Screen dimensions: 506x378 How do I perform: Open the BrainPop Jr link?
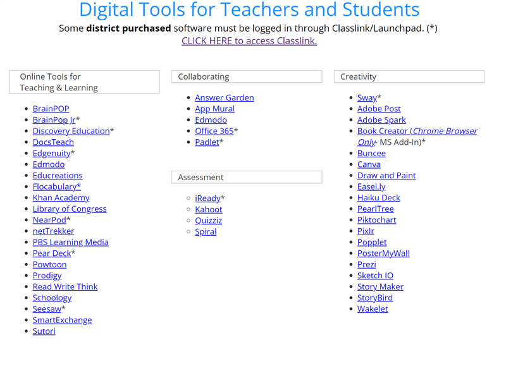[x=54, y=120]
